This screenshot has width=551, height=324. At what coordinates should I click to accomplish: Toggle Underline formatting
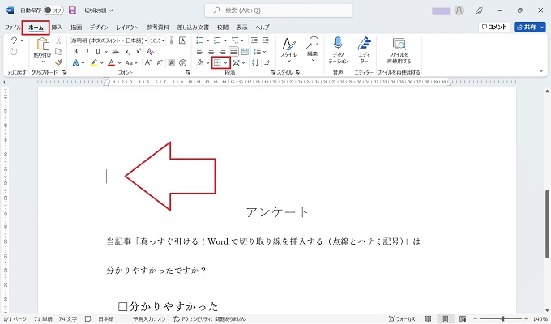point(98,52)
